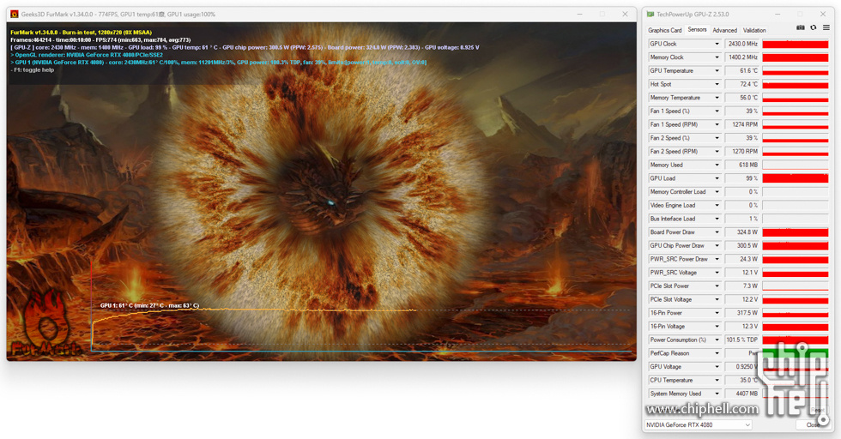Expand the GPU Temperature dropdown
The image size is (841, 439).
[x=717, y=71]
